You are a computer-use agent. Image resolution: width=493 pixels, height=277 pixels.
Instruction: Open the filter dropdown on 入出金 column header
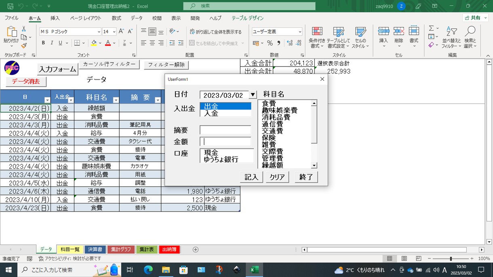[x=71, y=100]
